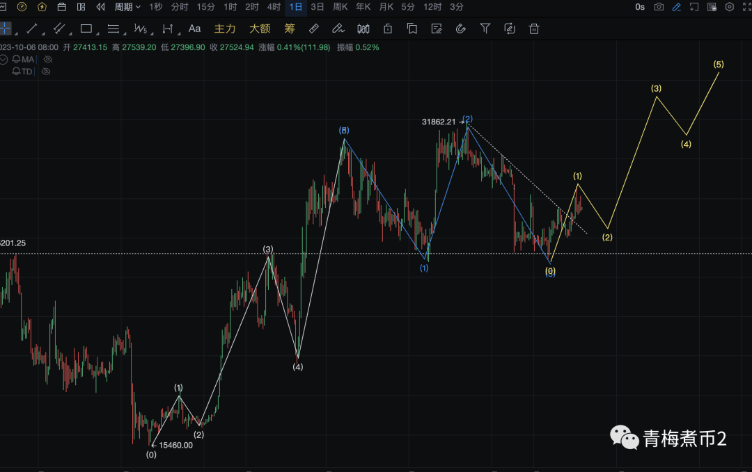Open the chart layout grid icon
The image size is (752, 472).
pyautogui.click(x=81, y=7)
